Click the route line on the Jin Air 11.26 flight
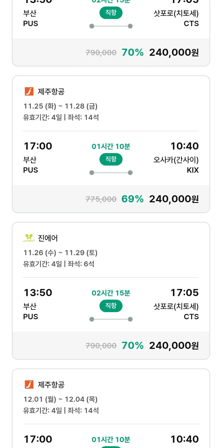Screen dimensions: 222x448 pos(111,319)
